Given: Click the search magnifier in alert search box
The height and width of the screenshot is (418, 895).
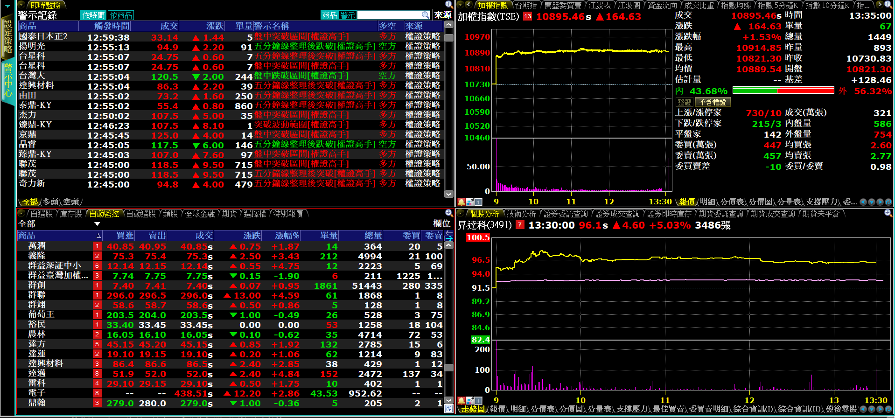Looking at the screenshot, I should click(x=425, y=15).
